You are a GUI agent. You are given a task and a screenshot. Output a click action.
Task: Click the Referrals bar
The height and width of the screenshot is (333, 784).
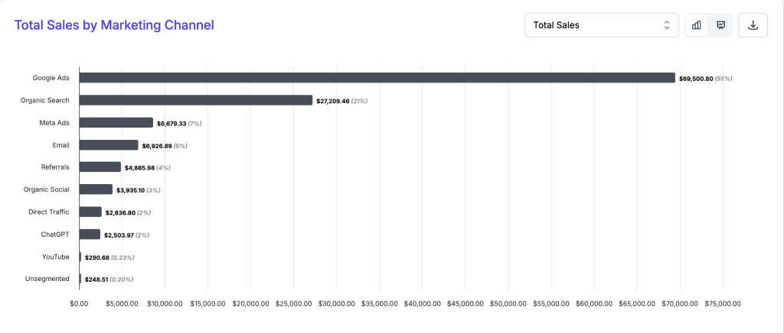coord(100,167)
